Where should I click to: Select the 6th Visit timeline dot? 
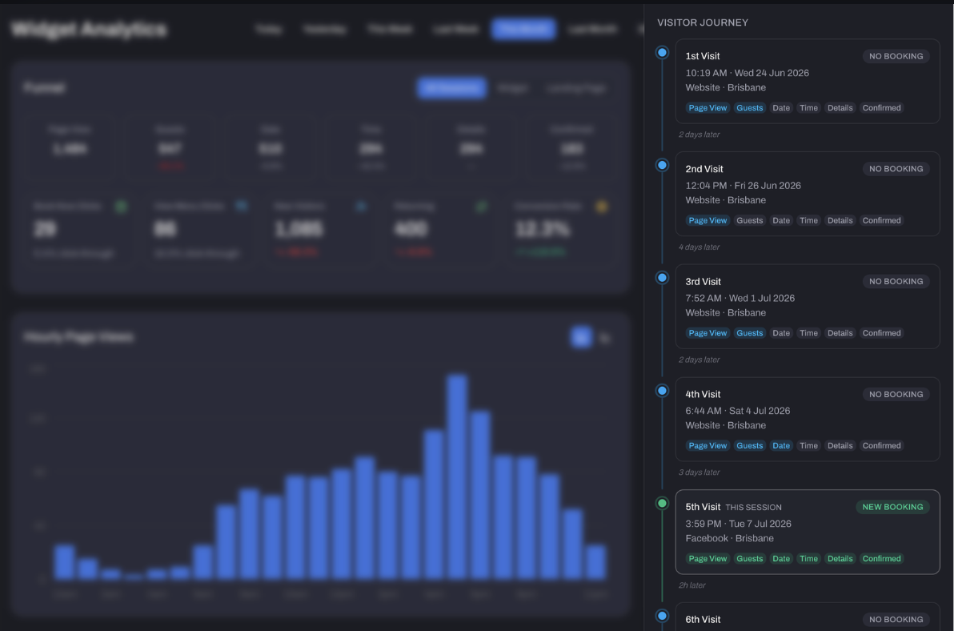[662, 616]
